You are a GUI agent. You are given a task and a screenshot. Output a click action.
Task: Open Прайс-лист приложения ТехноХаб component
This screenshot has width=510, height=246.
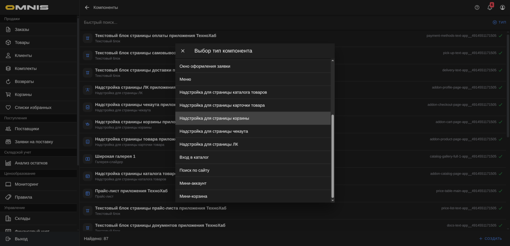(131, 191)
